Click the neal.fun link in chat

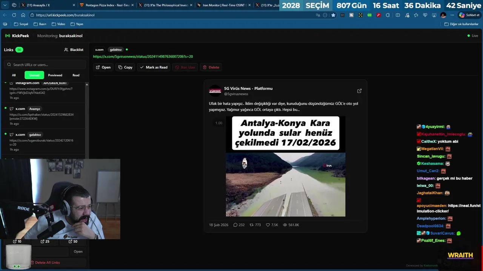click(449, 209)
